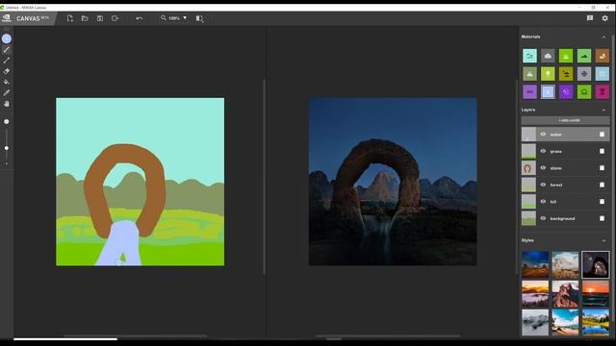Pick the cyan sky material
The image size is (616, 346).
529,56
